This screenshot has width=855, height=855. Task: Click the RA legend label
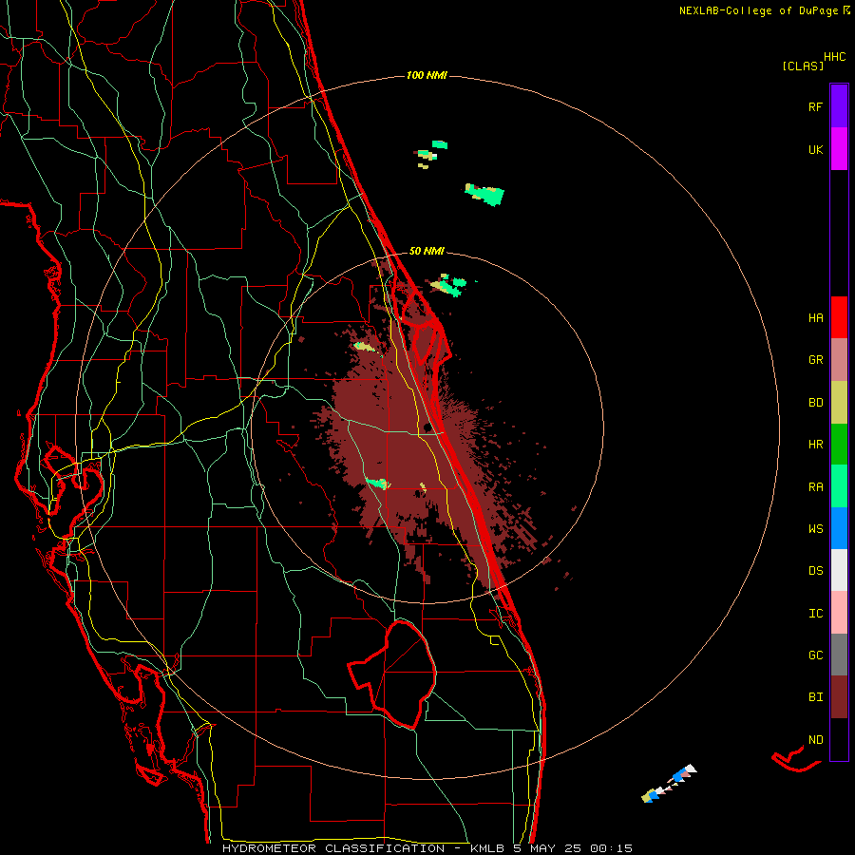pos(815,486)
